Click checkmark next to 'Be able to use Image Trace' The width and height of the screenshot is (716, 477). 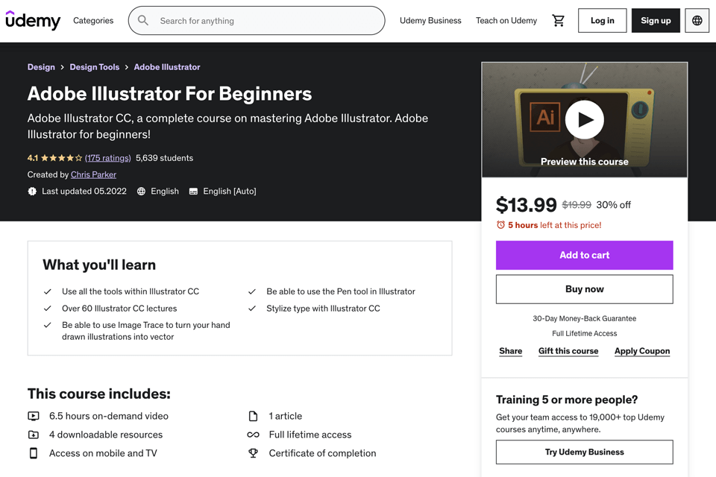(x=47, y=325)
